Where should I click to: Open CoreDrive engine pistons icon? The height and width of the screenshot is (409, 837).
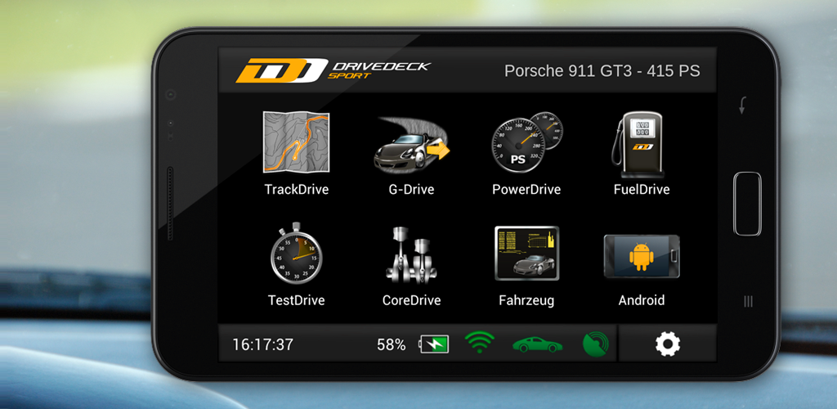[412, 254]
